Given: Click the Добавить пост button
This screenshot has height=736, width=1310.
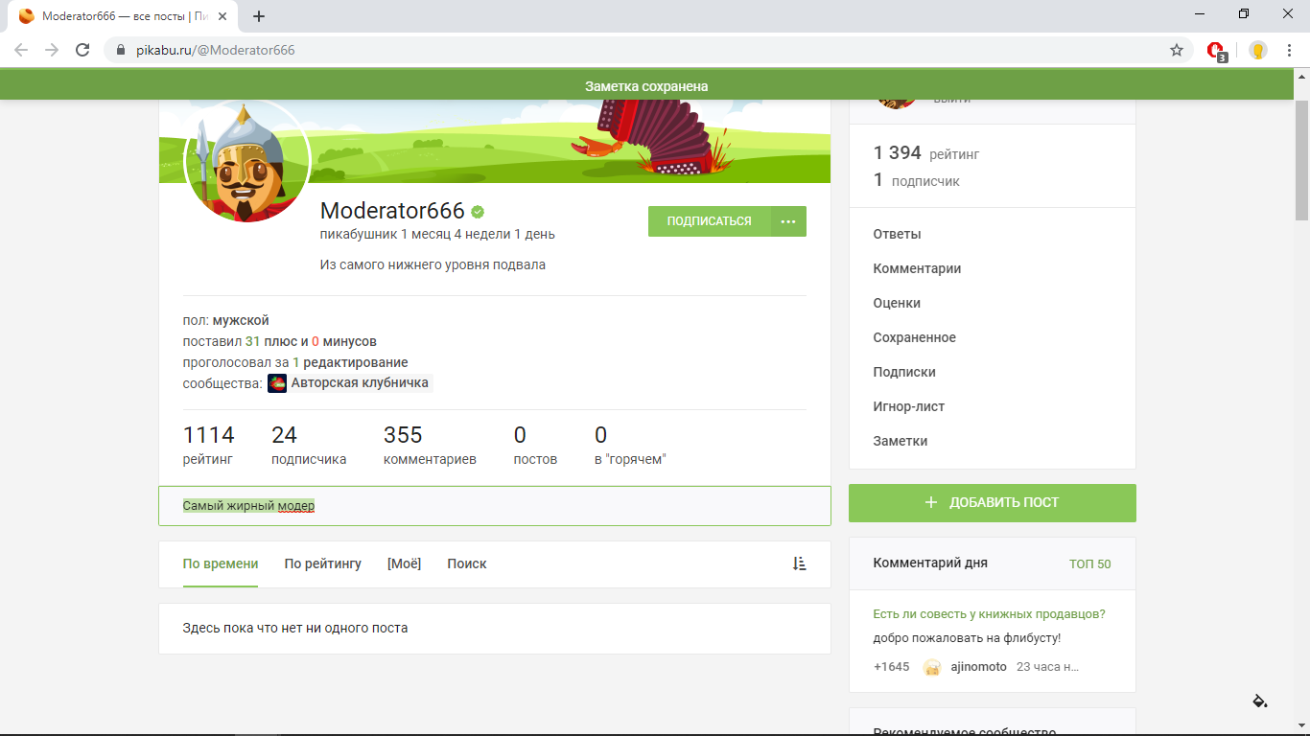Looking at the screenshot, I should tap(992, 502).
